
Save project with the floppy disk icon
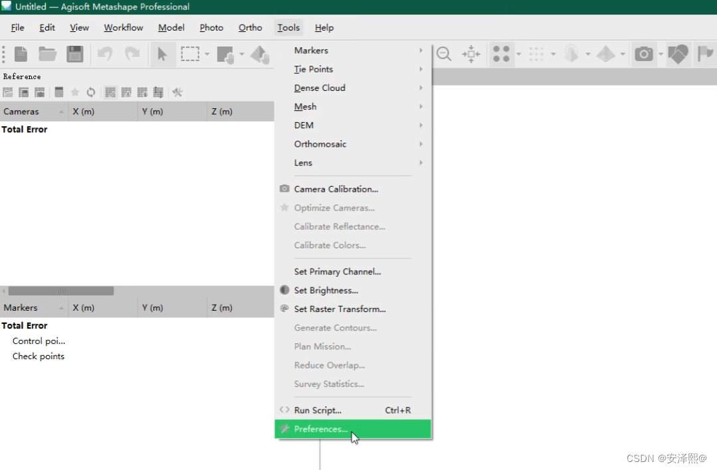pyautogui.click(x=74, y=54)
